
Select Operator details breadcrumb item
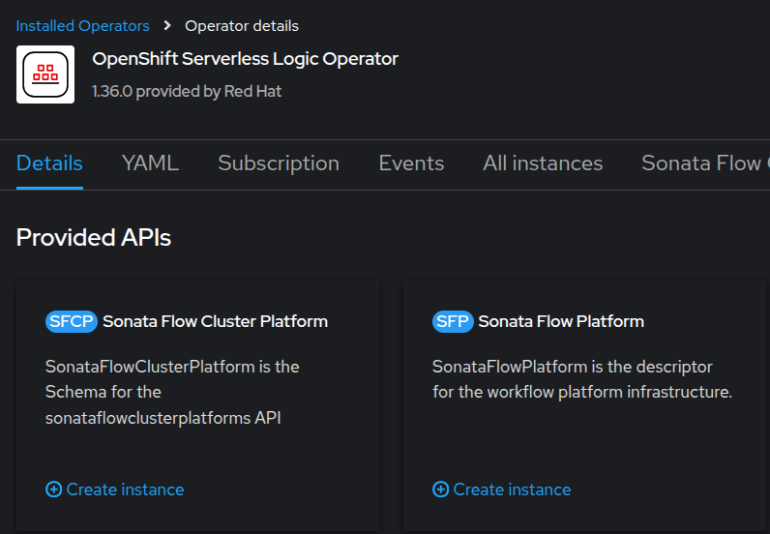tap(242, 26)
